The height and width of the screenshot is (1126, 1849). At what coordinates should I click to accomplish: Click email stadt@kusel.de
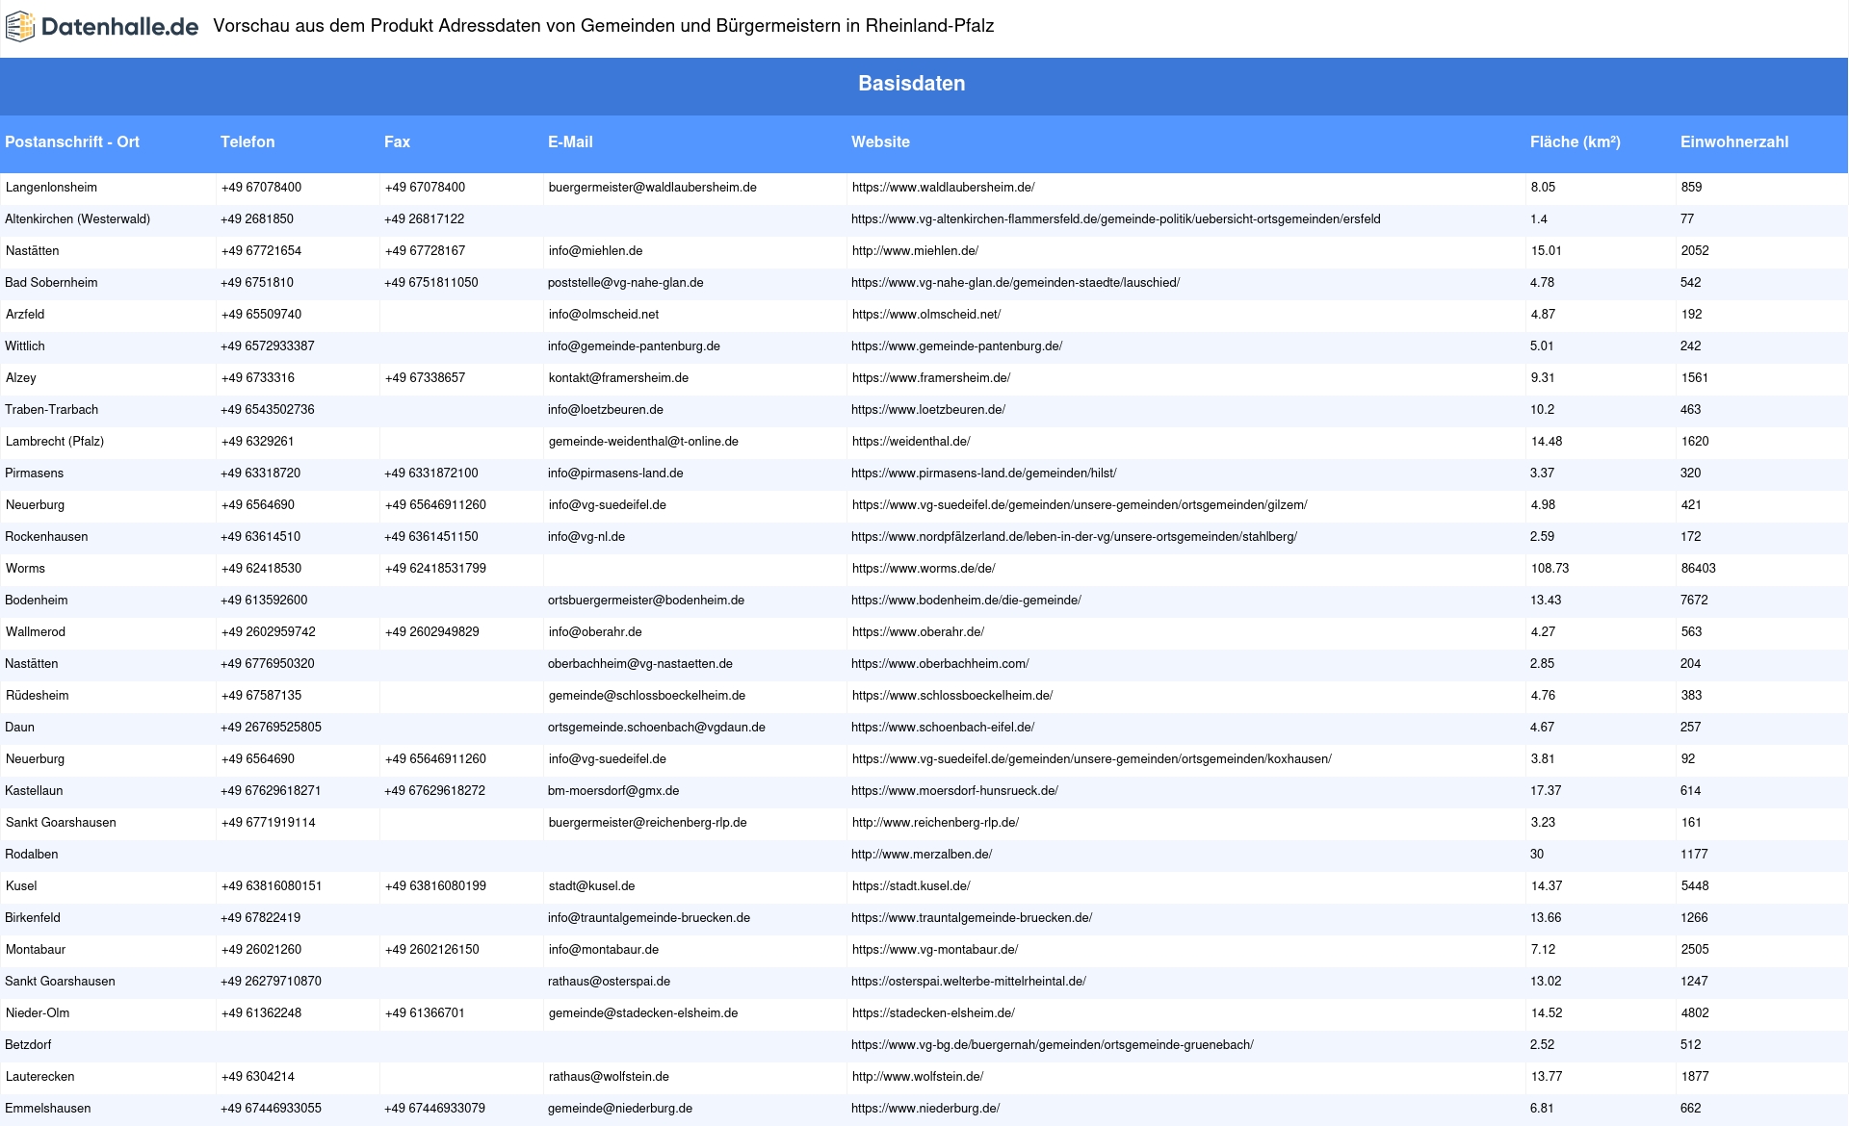coord(590,886)
